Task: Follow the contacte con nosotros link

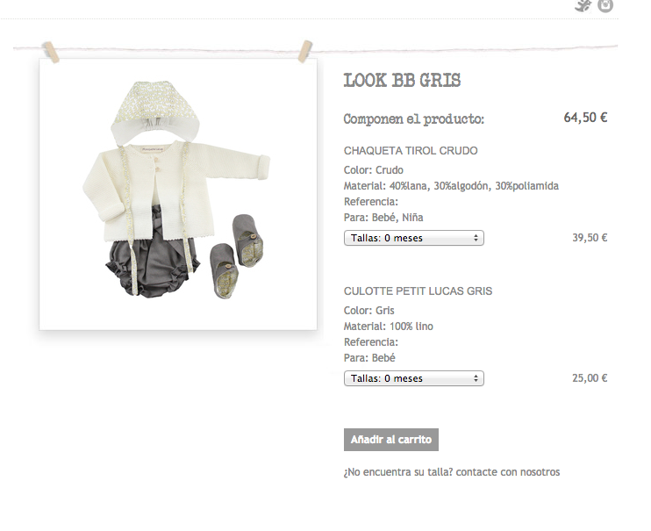Action: (508, 472)
